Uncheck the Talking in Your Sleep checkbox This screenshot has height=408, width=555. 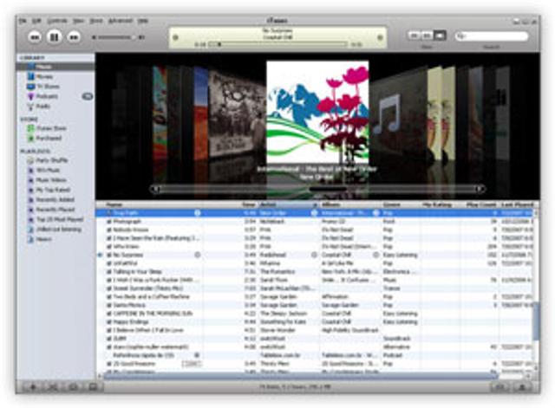[x=109, y=272]
